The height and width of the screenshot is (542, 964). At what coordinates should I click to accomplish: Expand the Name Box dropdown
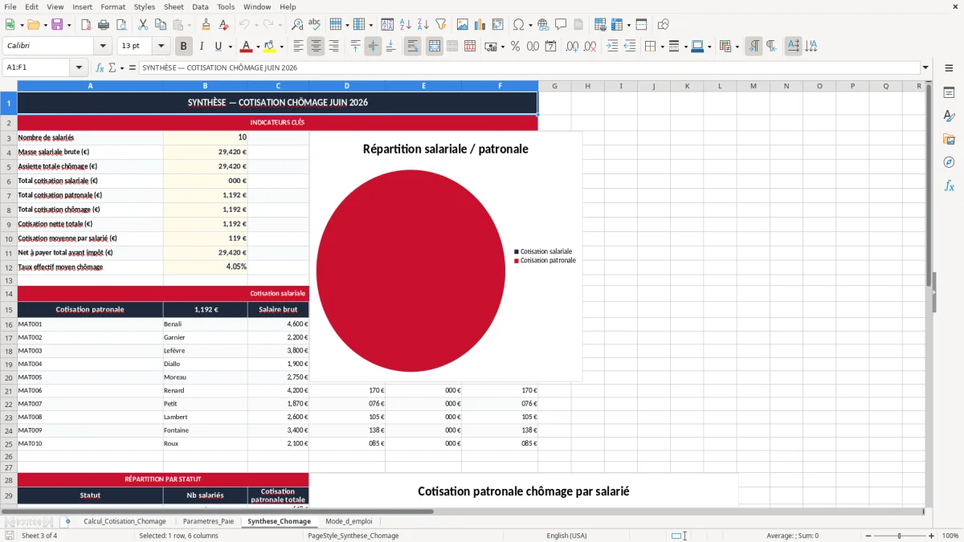click(79, 67)
